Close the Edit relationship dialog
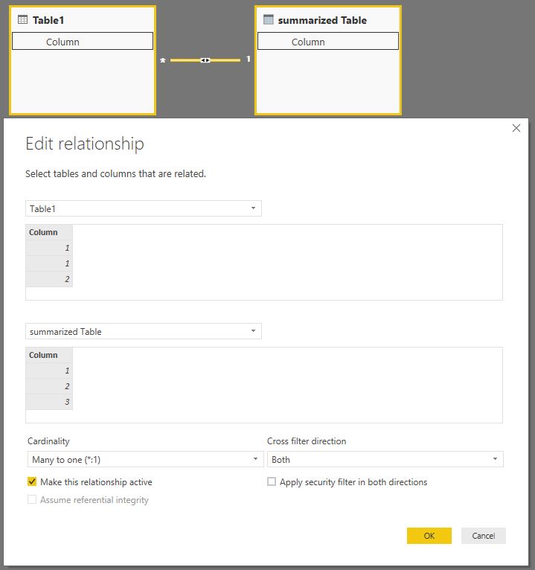 (x=516, y=128)
